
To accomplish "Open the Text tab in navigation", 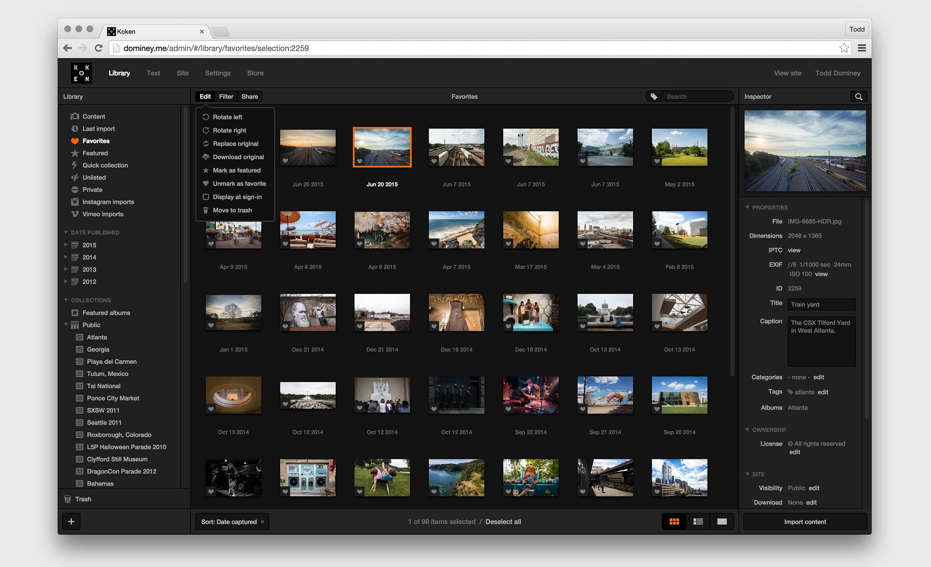I will coord(153,73).
